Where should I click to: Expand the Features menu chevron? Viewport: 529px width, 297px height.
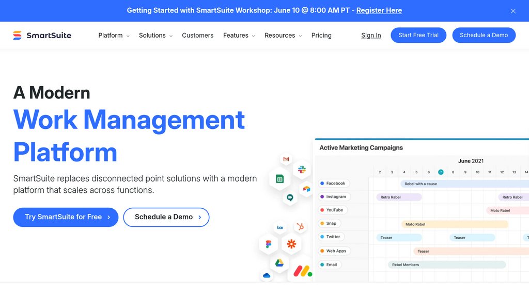[253, 36]
